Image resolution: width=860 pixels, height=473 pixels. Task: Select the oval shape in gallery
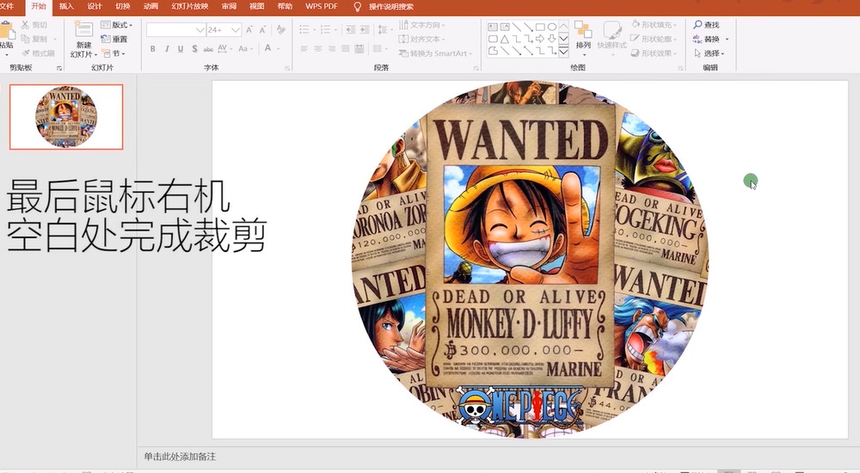click(x=552, y=27)
